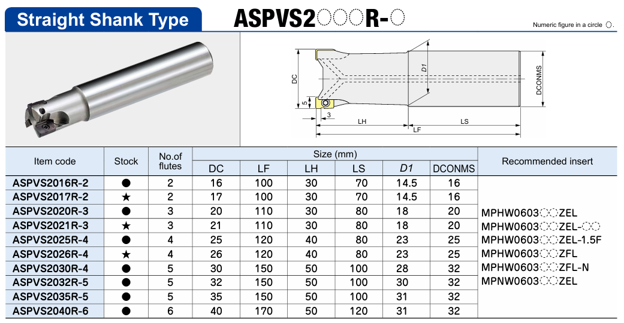
Task: Open item code ASPVS2020R-3
Action: pyautogui.click(x=50, y=211)
